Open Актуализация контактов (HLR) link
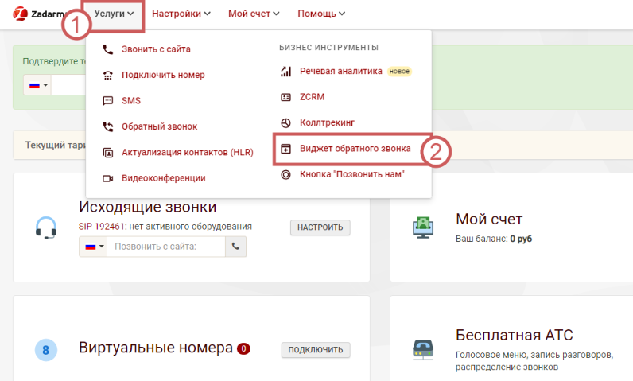The image size is (633, 381). point(187,153)
